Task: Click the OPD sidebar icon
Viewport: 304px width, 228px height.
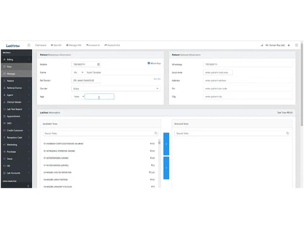Action: (x=4, y=123)
